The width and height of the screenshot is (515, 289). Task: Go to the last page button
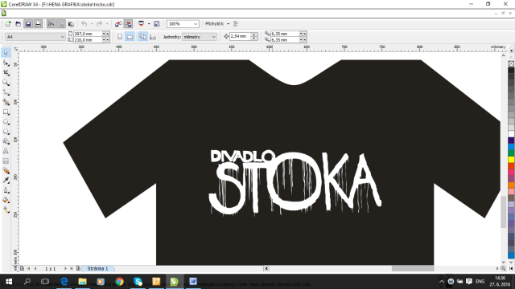click(72, 268)
